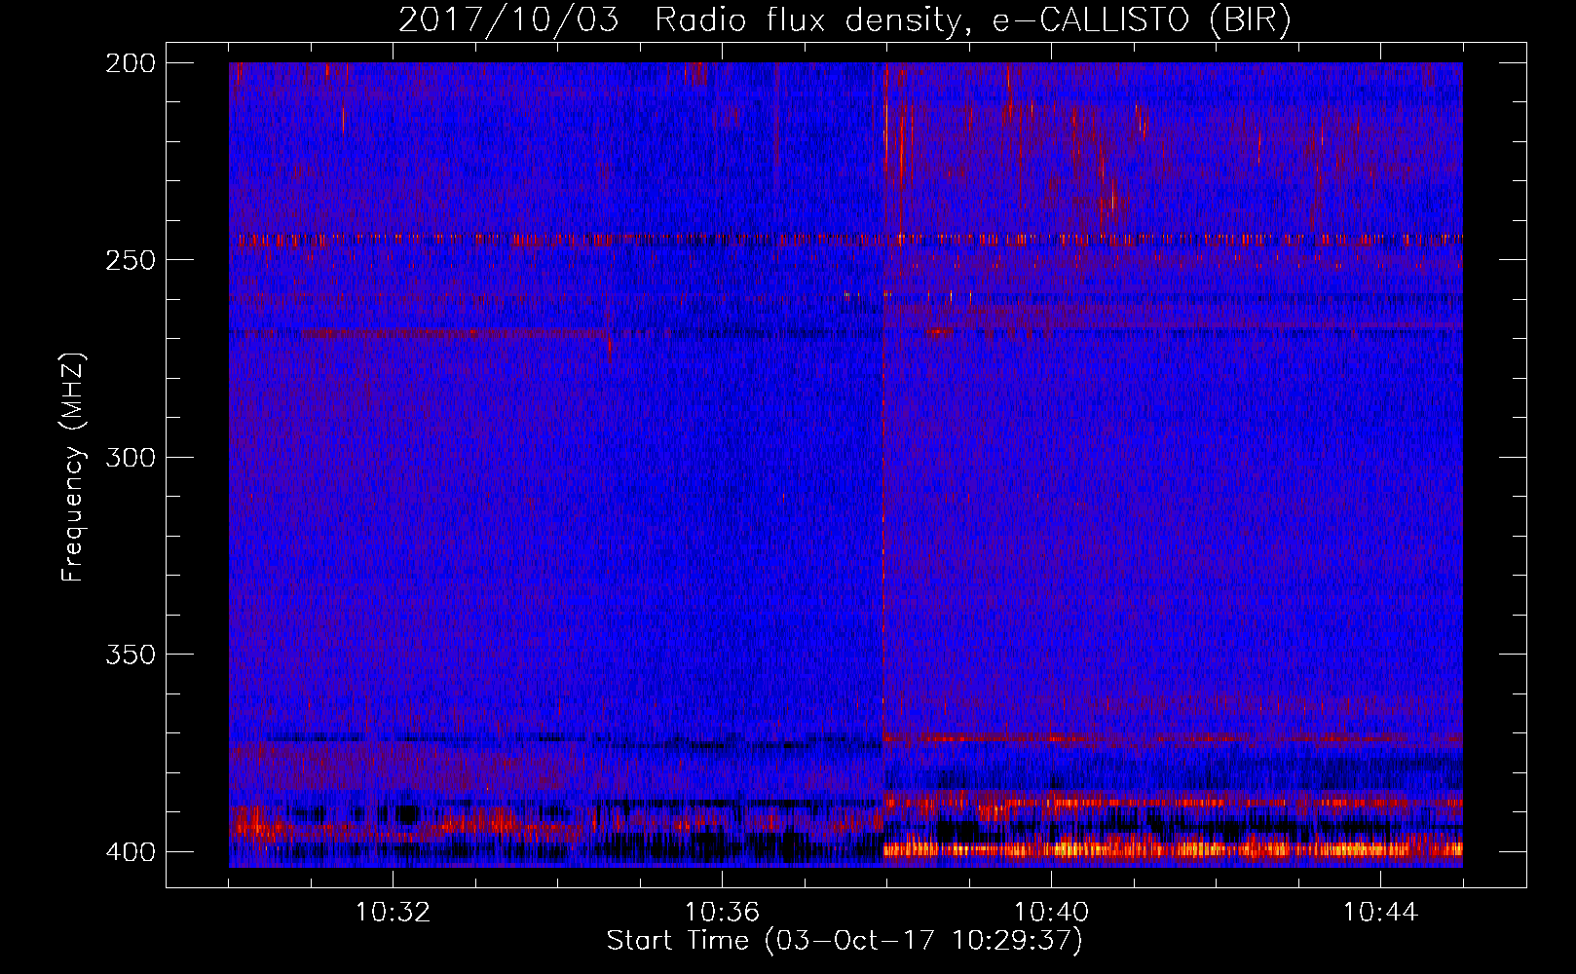
Task: Click the '10:40' time tick label
Action: [1051, 913]
